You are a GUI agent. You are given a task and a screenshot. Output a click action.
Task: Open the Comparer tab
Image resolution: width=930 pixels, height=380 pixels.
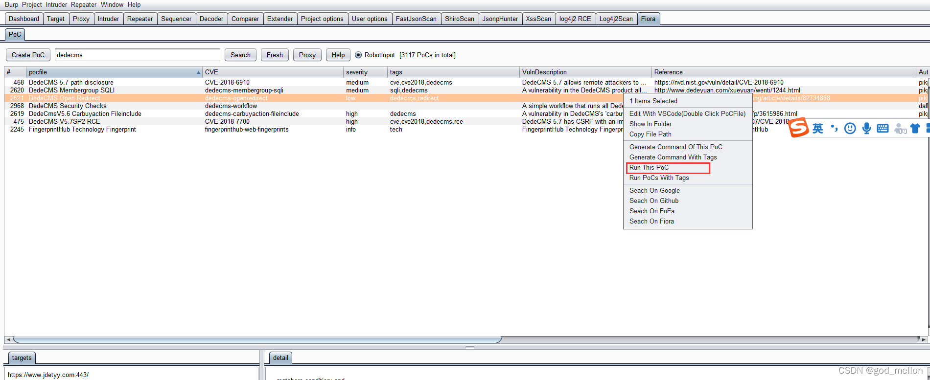tap(245, 19)
